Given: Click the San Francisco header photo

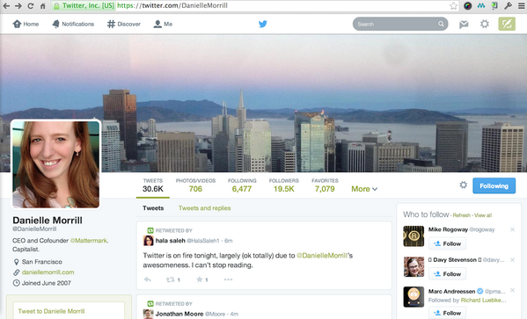Looking at the screenshot, I should [264, 104].
